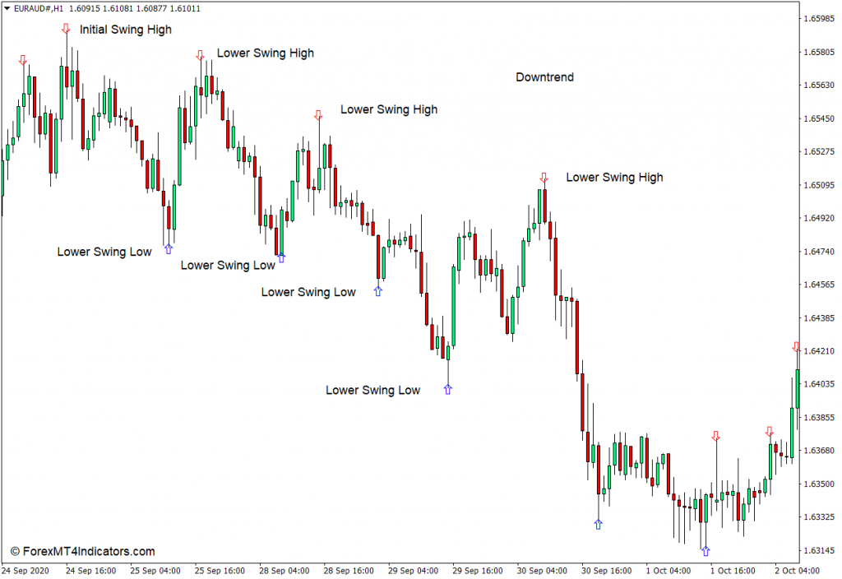842x579 pixels.
Task: Select 'Lower Swing Low' label level with 1.64035
Action: click(x=372, y=391)
